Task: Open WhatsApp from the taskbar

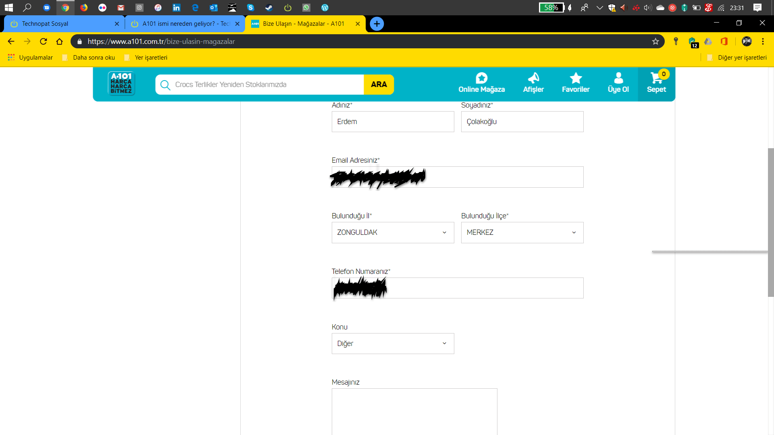Action: coord(306,8)
